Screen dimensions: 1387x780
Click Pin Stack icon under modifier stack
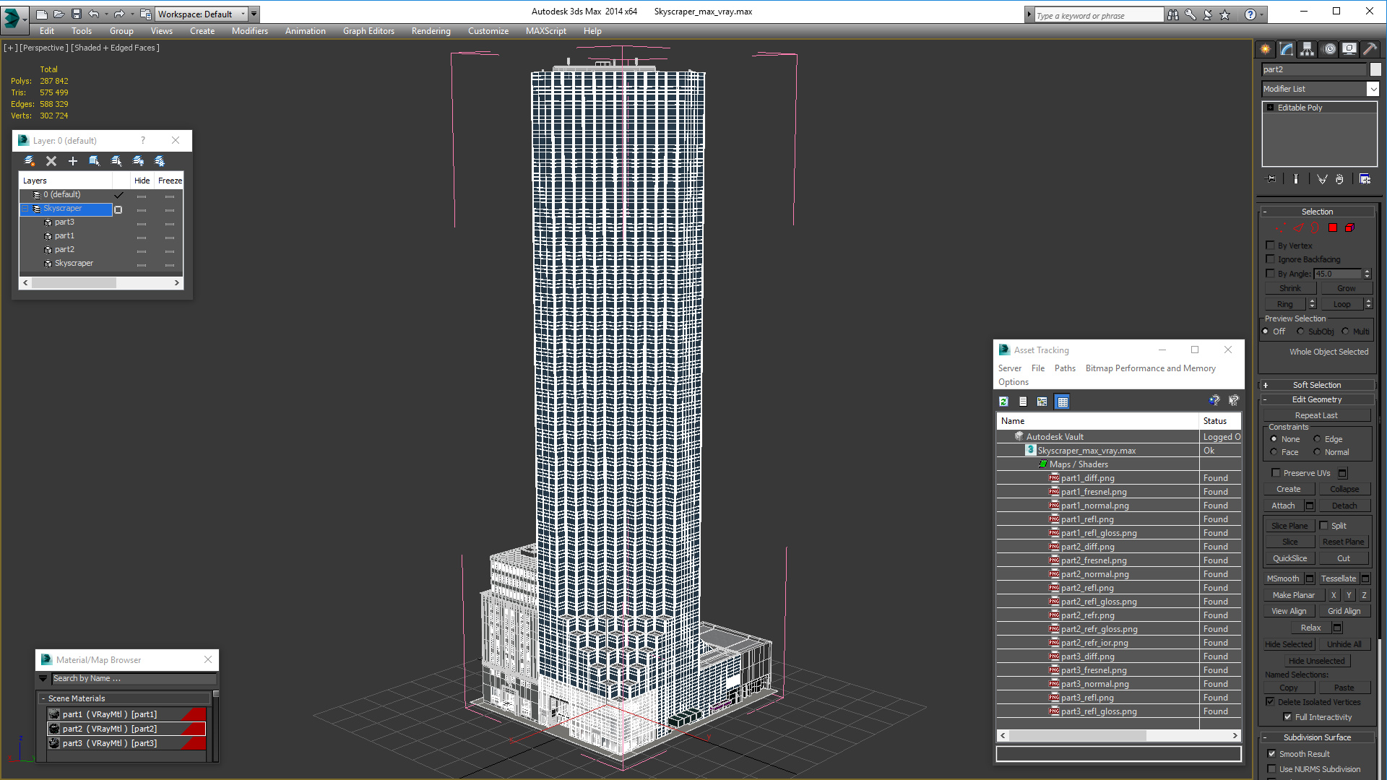1271,179
